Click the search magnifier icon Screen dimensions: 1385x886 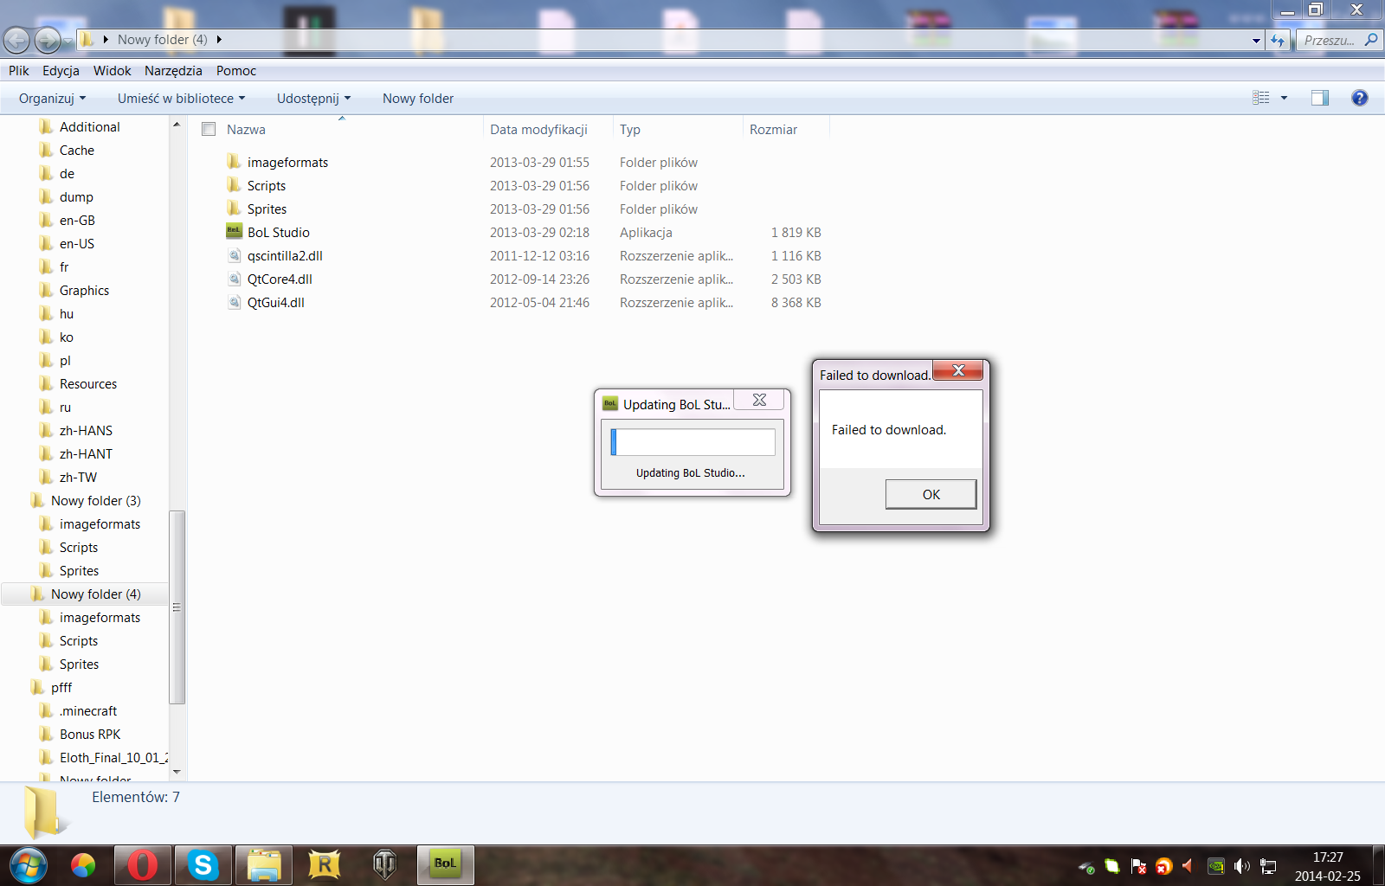pyautogui.click(x=1370, y=40)
